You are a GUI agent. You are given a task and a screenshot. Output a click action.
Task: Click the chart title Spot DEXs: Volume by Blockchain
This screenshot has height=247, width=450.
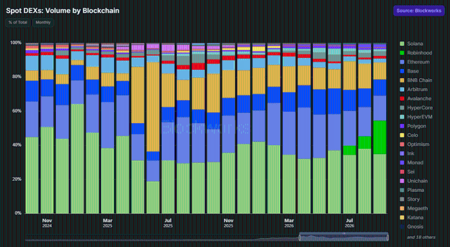click(63, 10)
